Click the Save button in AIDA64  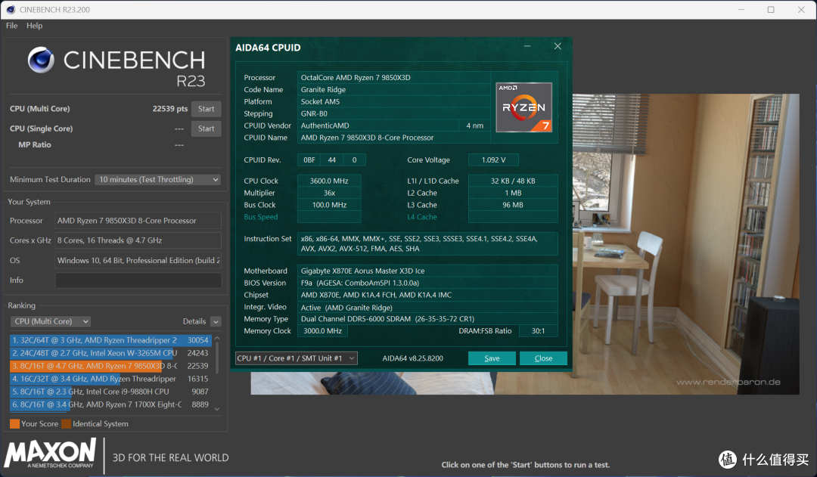pyautogui.click(x=492, y=358)
